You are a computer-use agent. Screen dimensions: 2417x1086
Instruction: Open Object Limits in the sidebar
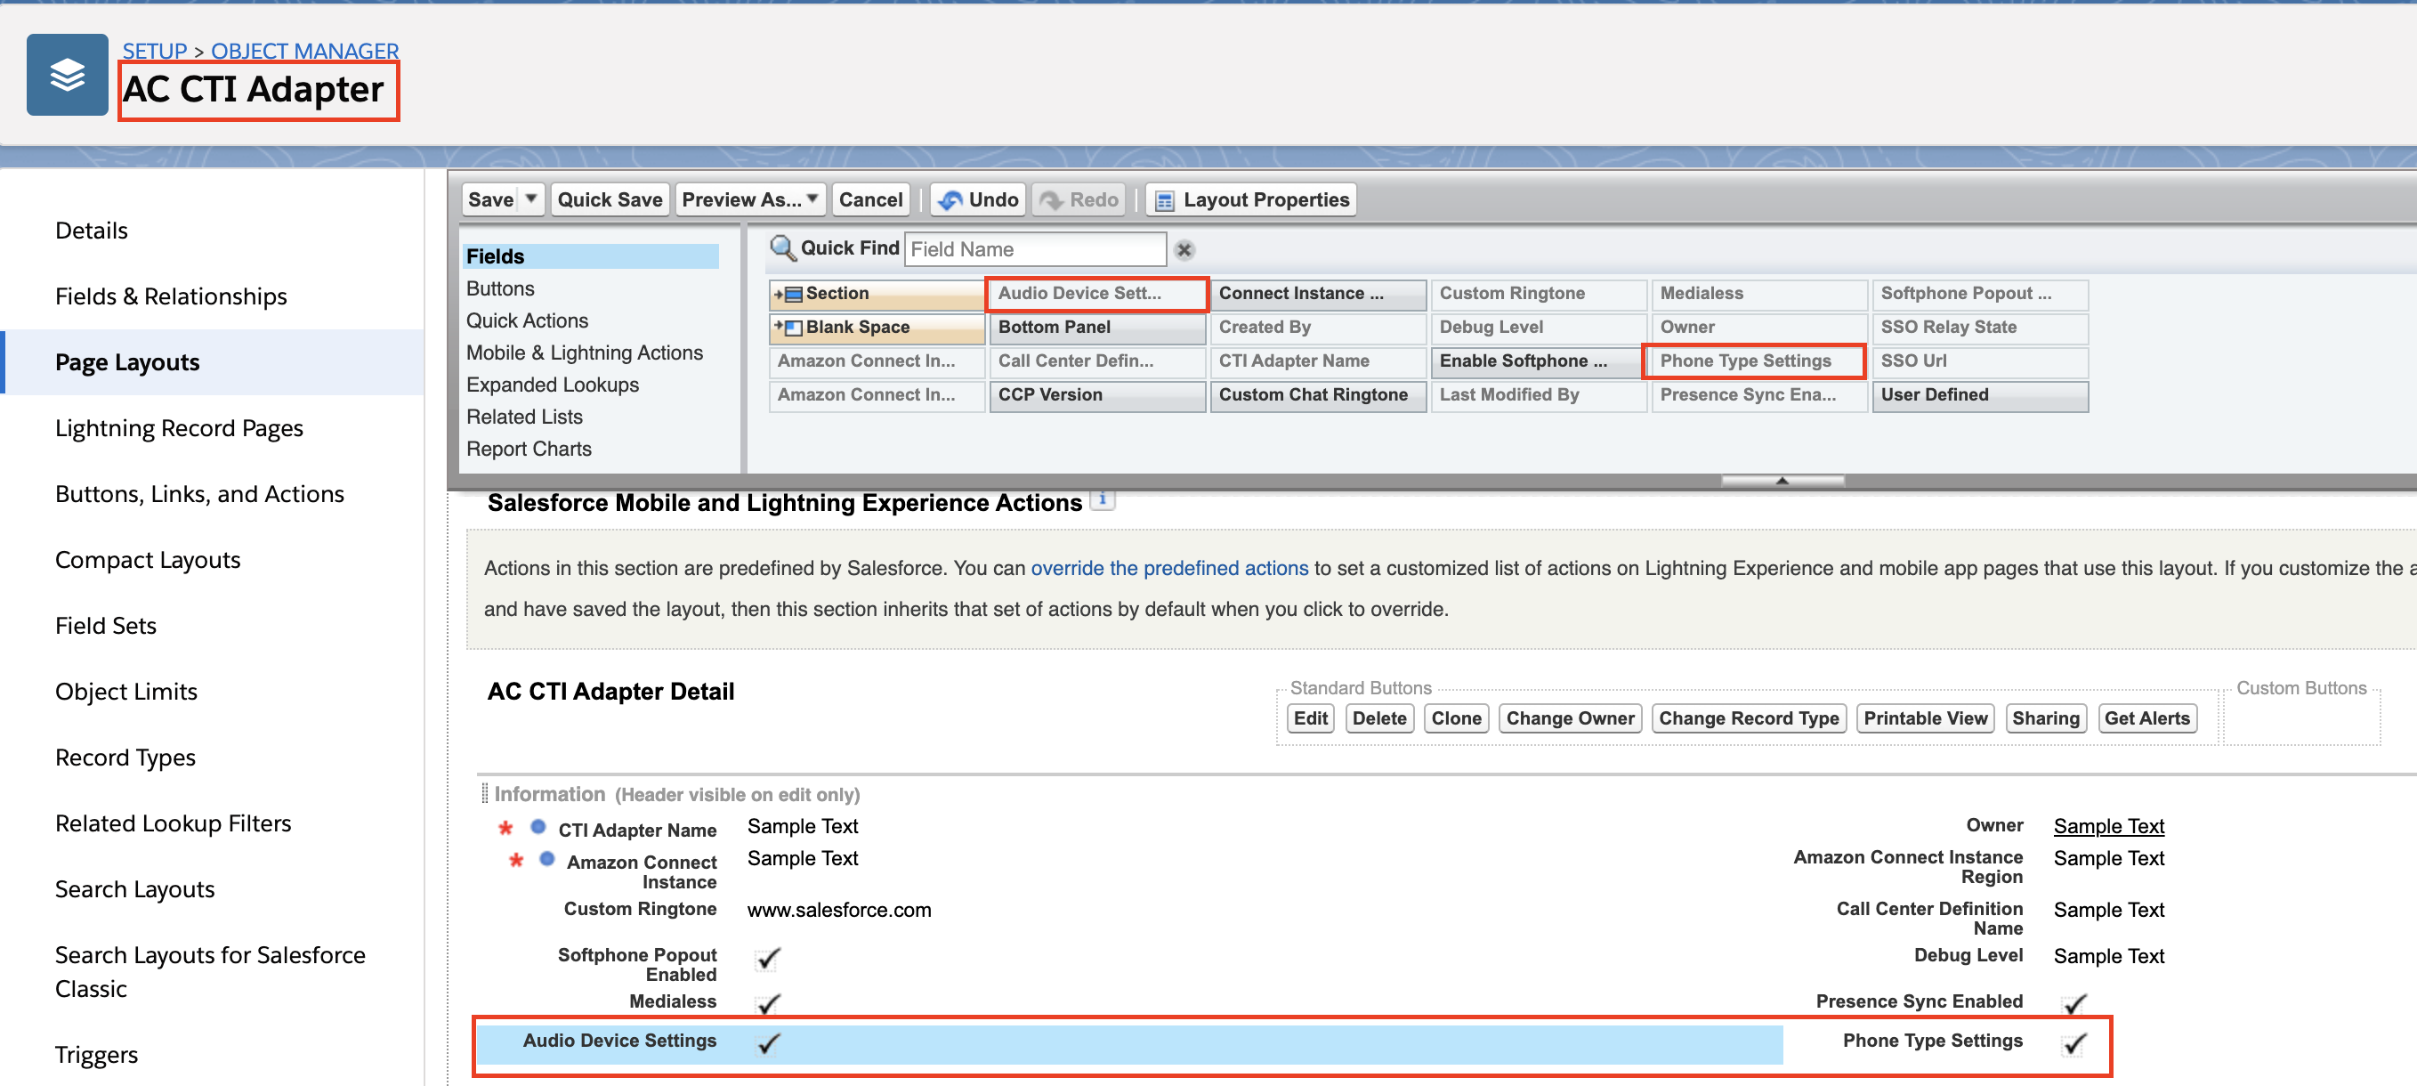pos(125,692)
